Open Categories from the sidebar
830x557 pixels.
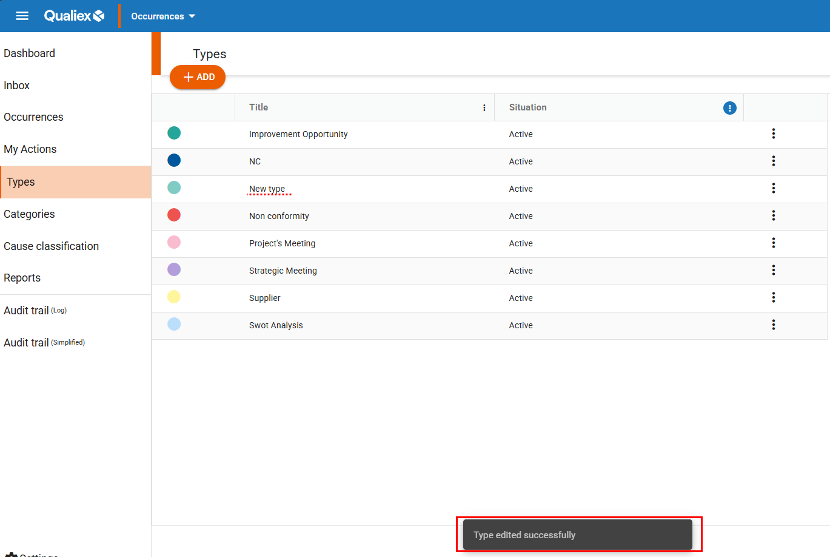29,214
